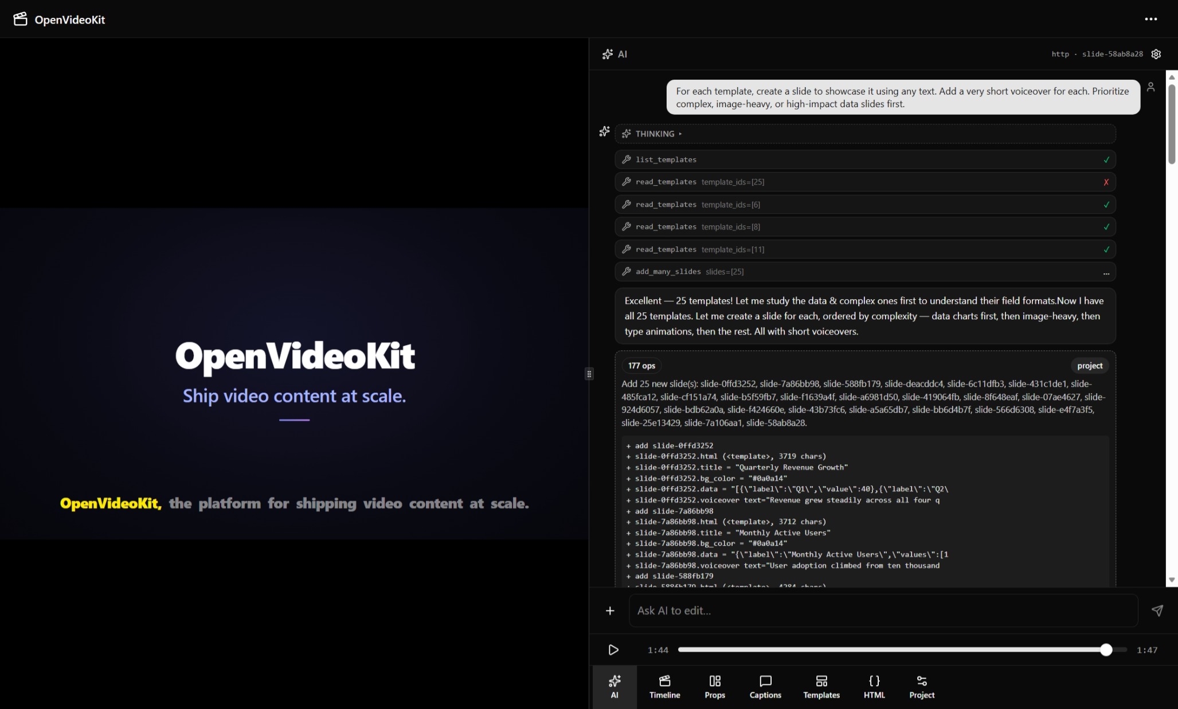Click the yellow OpenVideoKit caption word

(111, 503)
